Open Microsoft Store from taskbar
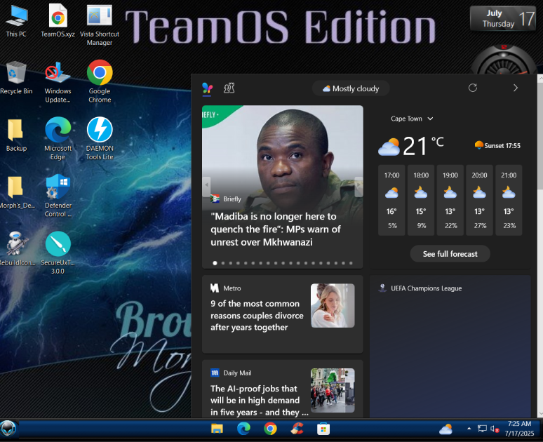The width and height of the screenshot is (543, 442). [323, 429]
